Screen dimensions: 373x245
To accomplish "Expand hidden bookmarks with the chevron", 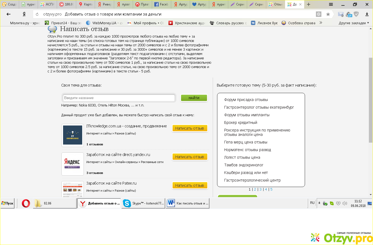I will pyautogui.click(x=321, y=23).
